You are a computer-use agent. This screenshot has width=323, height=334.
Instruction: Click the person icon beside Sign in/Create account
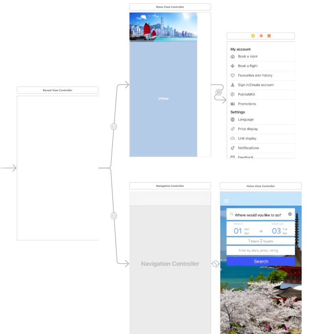coord(233,85)
